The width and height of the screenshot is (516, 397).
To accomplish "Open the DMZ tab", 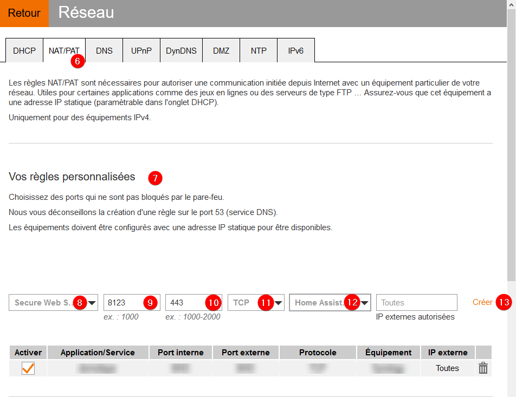I will tap(221, 51).
